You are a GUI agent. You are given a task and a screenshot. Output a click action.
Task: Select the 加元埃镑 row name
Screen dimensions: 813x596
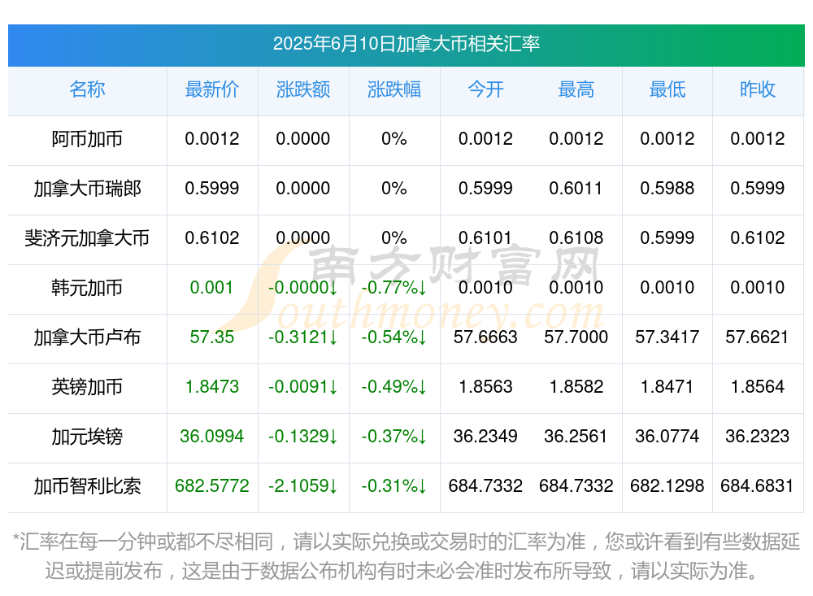point(87,437)
